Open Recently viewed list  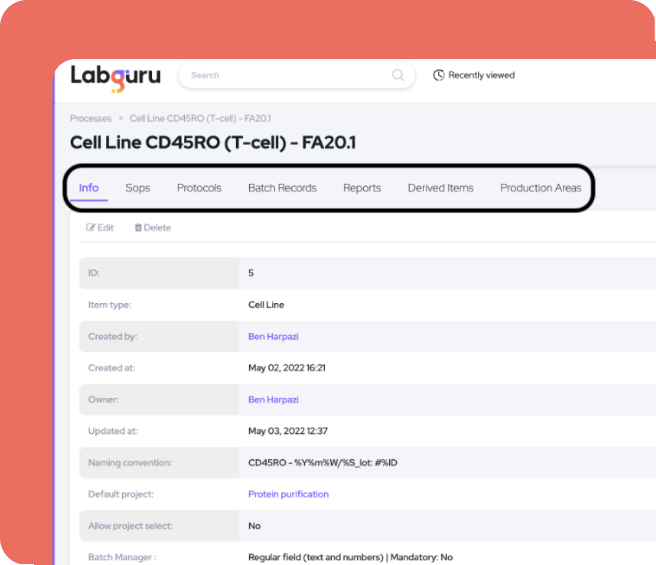point(474,75)
